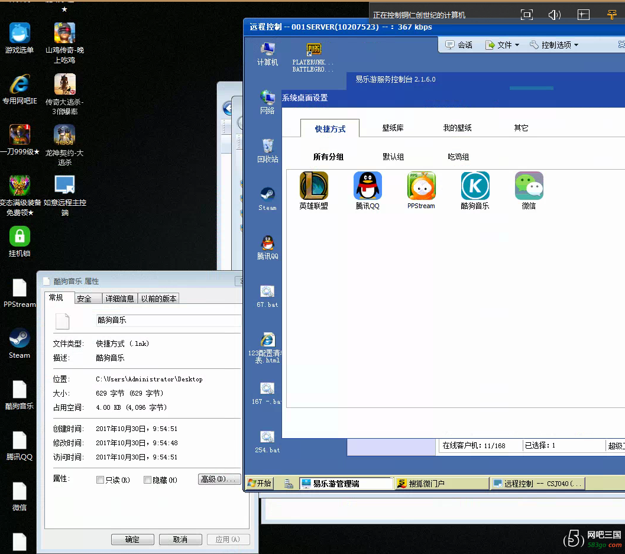The width and height of the screenshot is (625, 554).
Task: Open 网络 icon on remote desktop
Action: 267,102
